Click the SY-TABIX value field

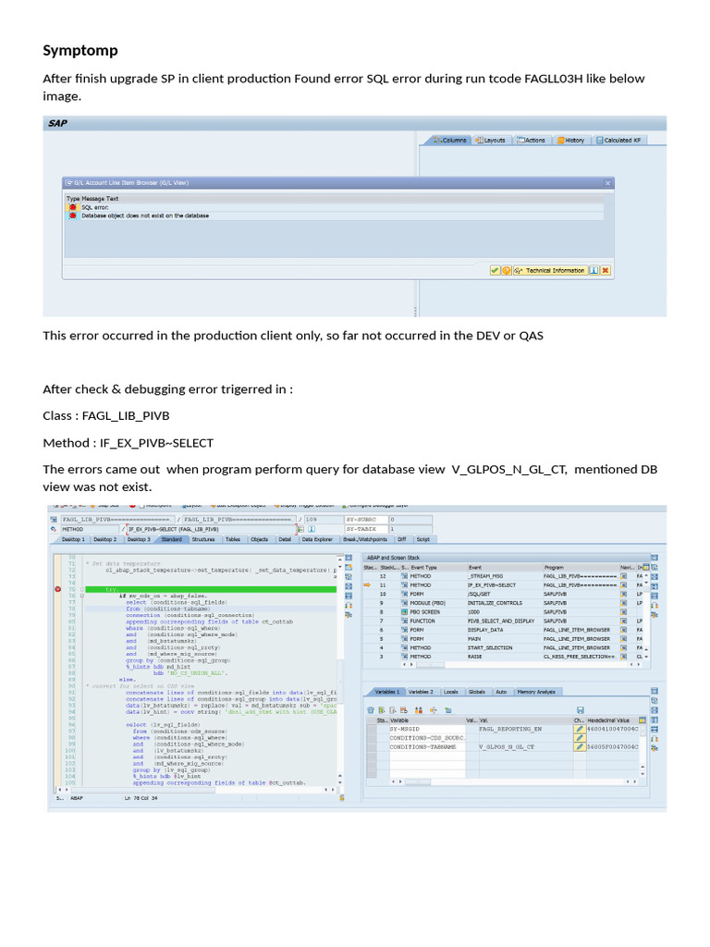pos(410,529)
